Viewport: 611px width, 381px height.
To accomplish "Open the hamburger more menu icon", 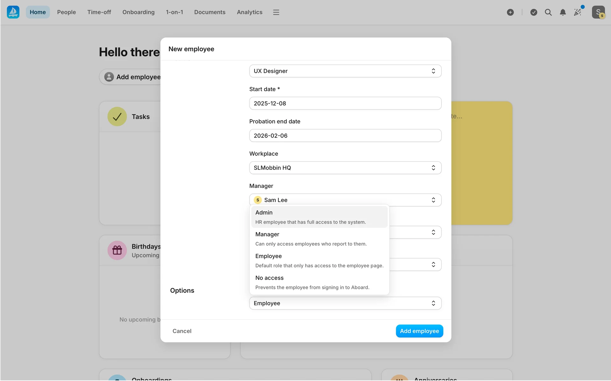I will [x=276, y=12].
